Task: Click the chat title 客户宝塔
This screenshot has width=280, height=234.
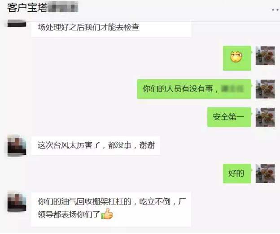Action: 27,8
